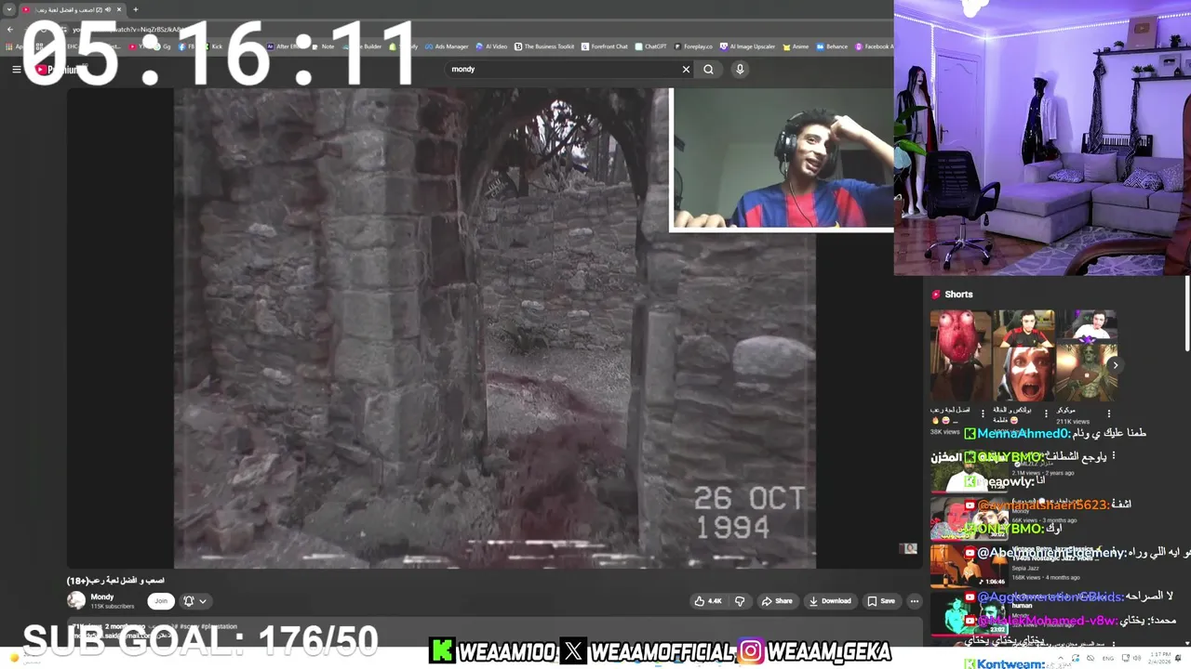This screenshot has height=669, width=1191.
Task: Dislike the video with thumbs down
Action: (x=740, y=601)
